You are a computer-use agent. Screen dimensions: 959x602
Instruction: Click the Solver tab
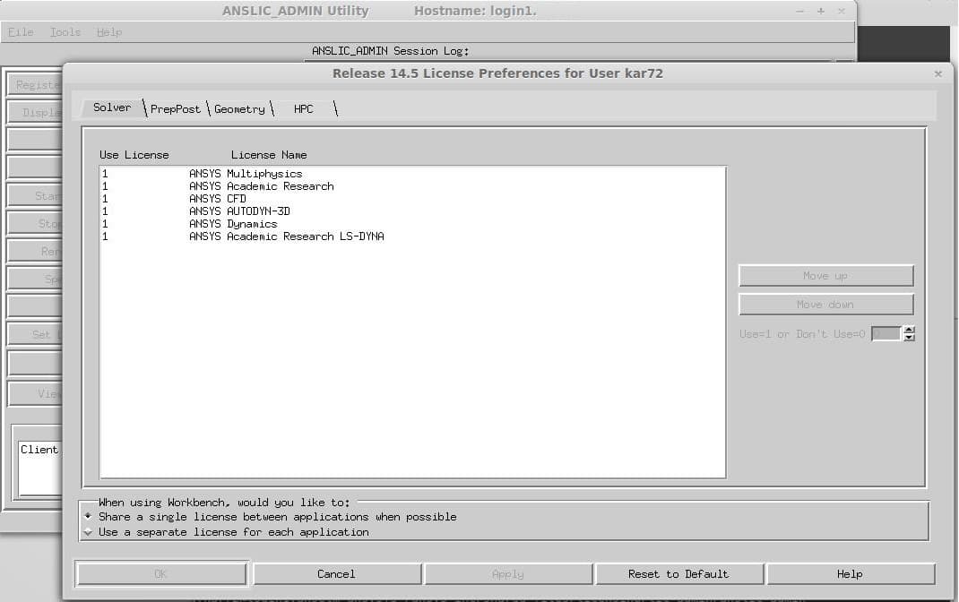tap(112, 107)
